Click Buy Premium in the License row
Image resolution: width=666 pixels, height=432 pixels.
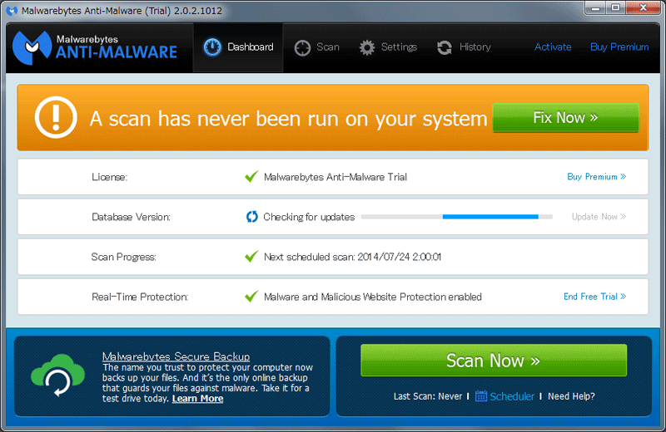pyautogui.click(x=597, y=176)
